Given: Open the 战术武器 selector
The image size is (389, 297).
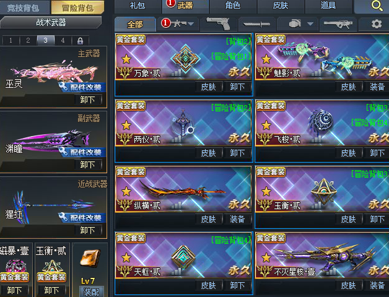Looking at the screenshot, I should click(51, 22).
